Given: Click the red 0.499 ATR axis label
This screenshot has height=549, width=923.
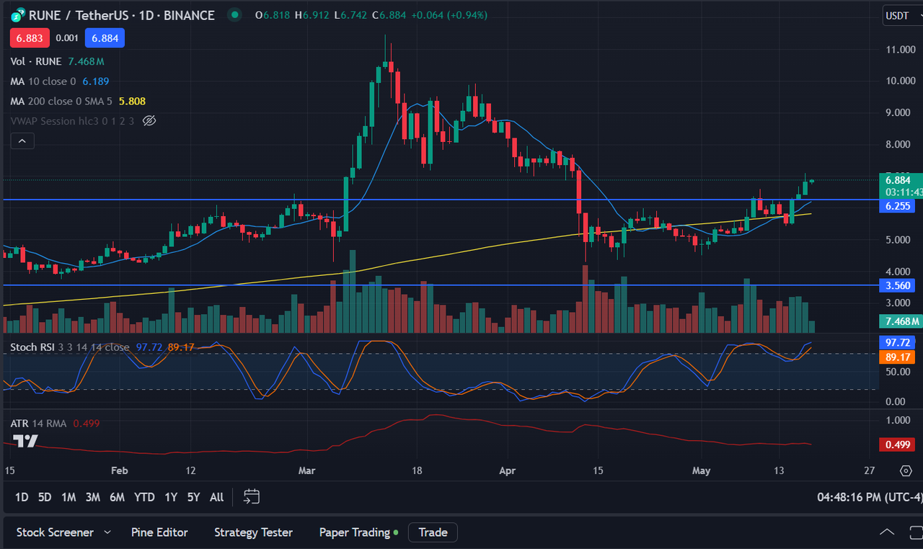Looking at the screenshot, I should click(898, 445).
